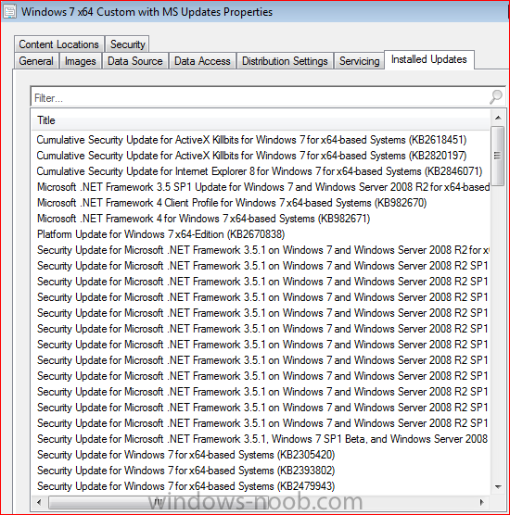Select Platform Update for Windows 7 KB2670838
Screen dimensions: 510x515
[160, 234]
